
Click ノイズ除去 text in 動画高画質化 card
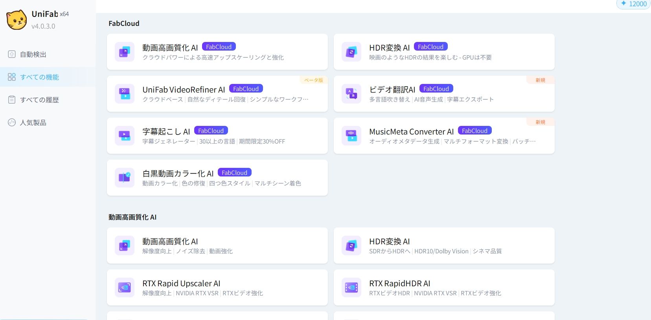pyautogui.click(x=191, y=251)
